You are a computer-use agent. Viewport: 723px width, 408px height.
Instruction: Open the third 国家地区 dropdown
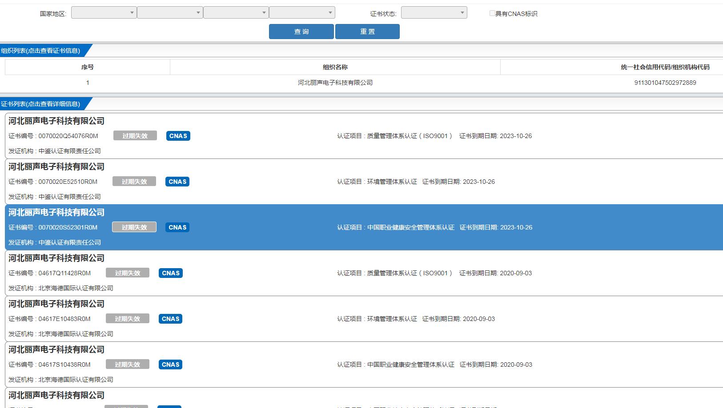(x=236, y=12)
